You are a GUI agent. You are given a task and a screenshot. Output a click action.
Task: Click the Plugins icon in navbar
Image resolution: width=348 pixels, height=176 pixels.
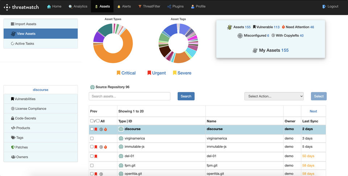click(x=169, y=7)
